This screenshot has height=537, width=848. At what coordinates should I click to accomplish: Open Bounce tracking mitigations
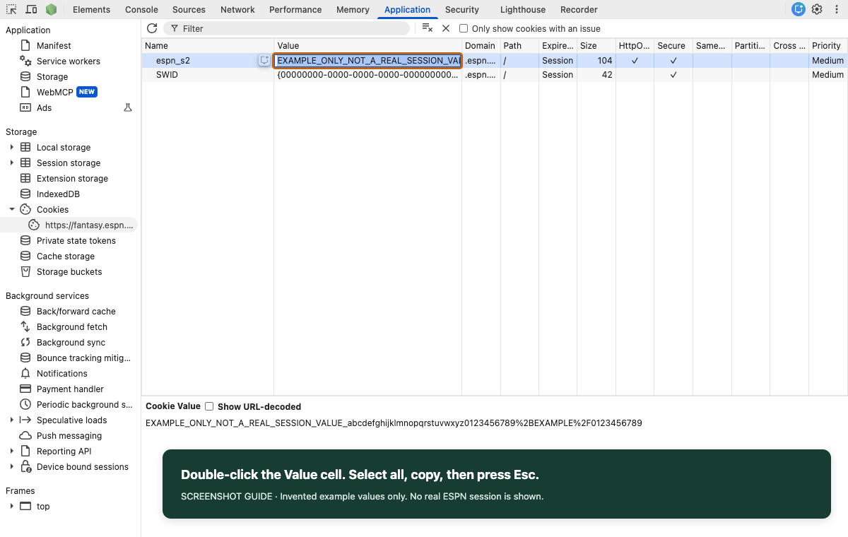tap(84, 358)
